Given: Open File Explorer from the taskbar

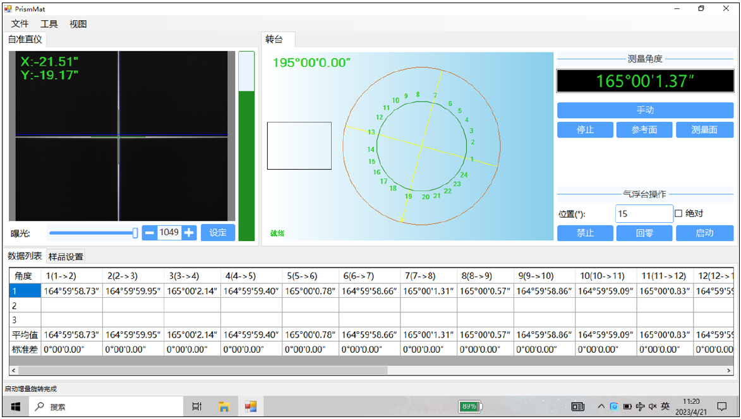Looking at the screenshot, I should (x=224, y=407).
